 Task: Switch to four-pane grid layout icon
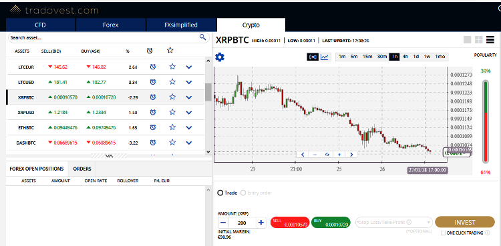(479, 39)
